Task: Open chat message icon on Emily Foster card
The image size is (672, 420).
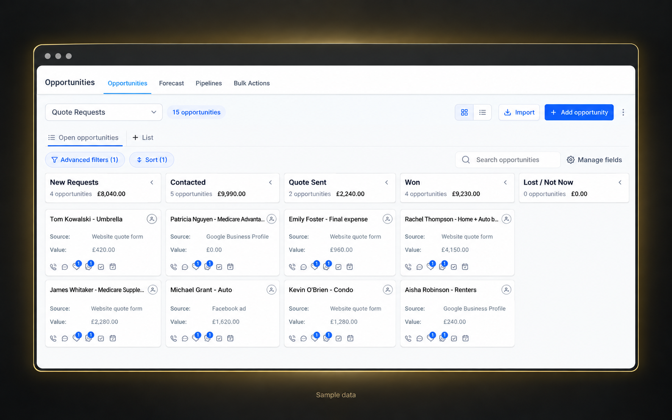Action: coord(303,267)
